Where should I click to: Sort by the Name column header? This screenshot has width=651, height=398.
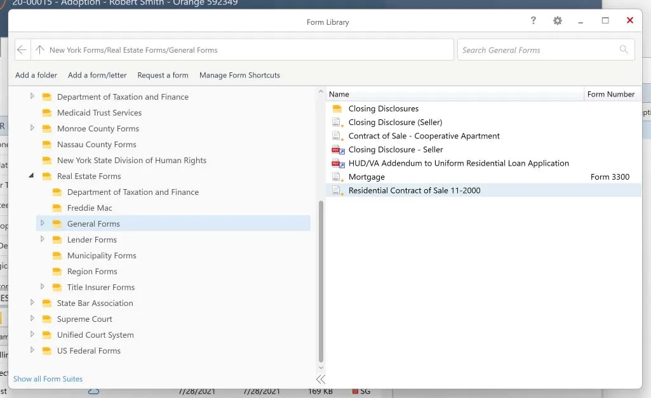pyautogui.click(x=455, y=94)
